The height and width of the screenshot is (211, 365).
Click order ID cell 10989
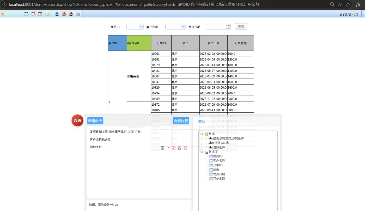(161, 99)
